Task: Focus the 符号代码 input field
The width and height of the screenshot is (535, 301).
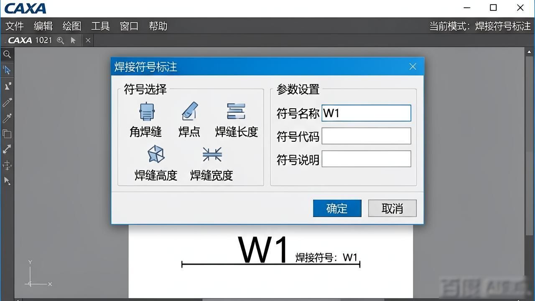Action: tap(366, 136)
